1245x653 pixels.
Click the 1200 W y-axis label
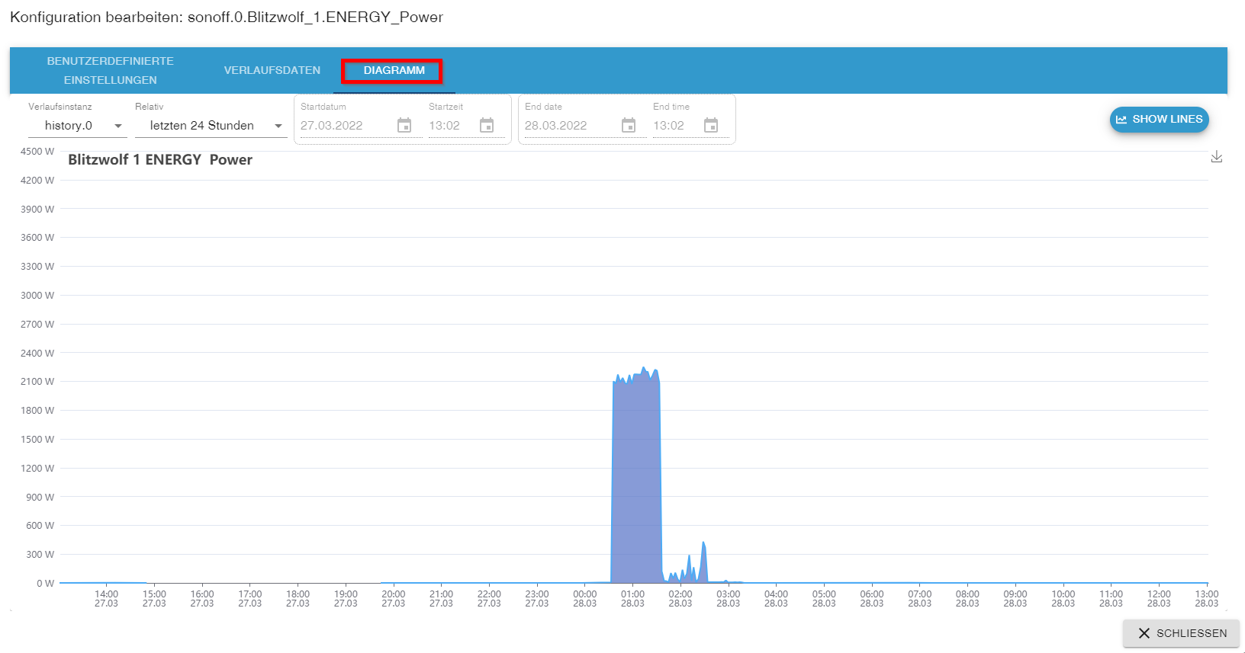pyautogui.click(x=37, y=469)
